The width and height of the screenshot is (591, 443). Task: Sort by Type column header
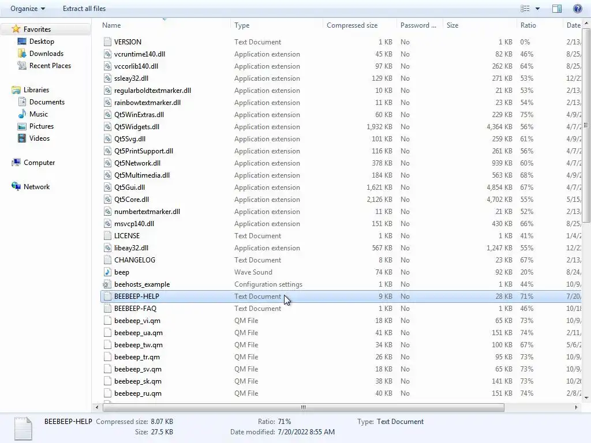click(242, 25)
